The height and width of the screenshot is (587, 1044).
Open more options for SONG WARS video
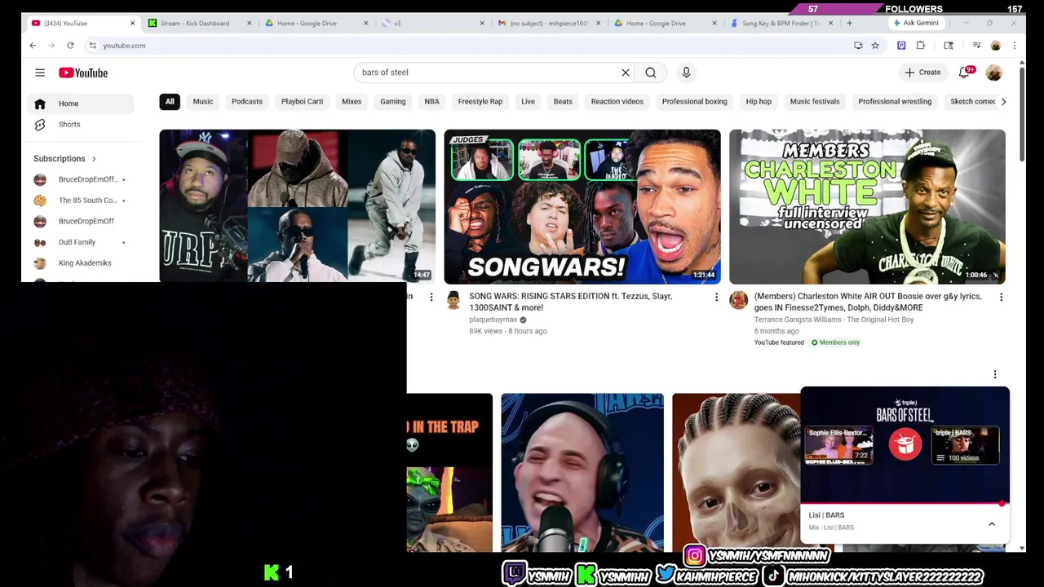pyautogui.click(x=716, y=298)
